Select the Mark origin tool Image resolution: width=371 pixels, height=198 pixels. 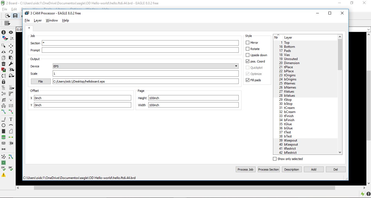pyautogui.click(x=12, y=38)
